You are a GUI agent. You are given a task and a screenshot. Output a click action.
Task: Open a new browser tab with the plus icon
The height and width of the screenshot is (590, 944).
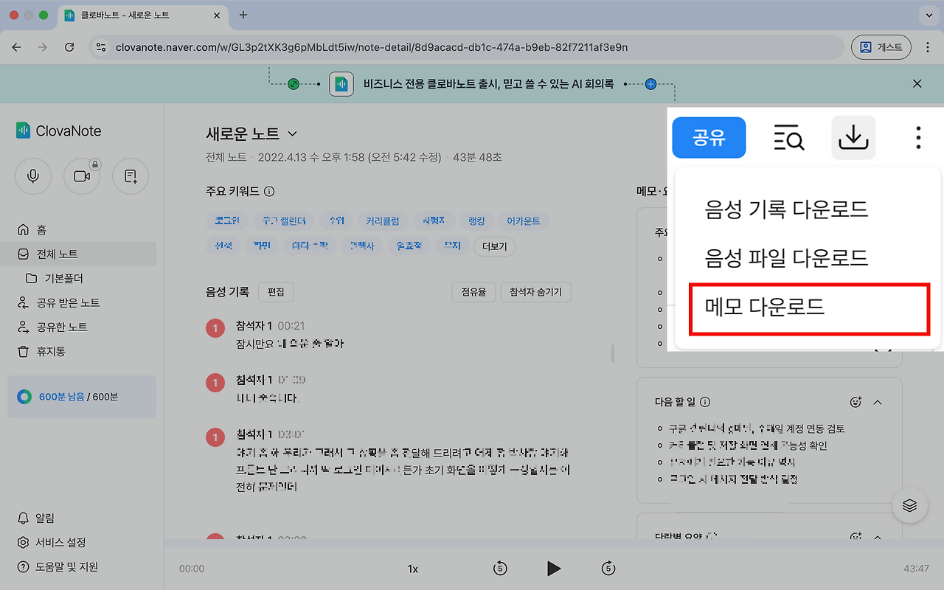click(x=243, y=15)
